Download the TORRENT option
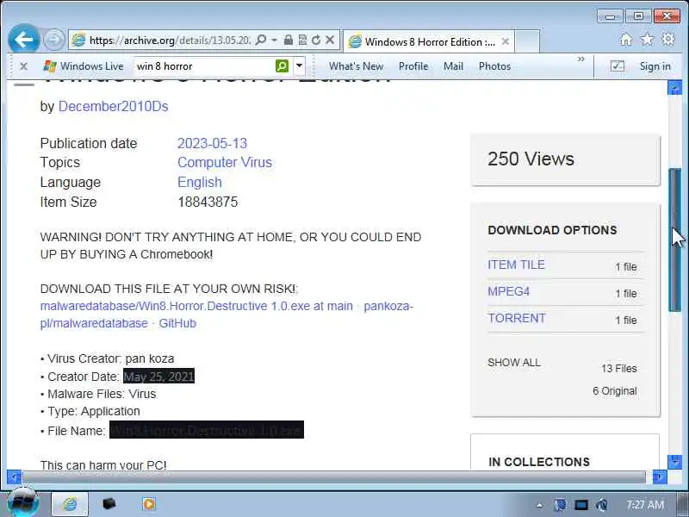This screenshot has width=689, height=517. 517,318
